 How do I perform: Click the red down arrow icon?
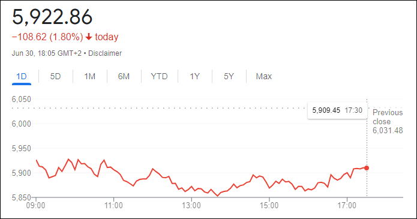pos(89,37)
